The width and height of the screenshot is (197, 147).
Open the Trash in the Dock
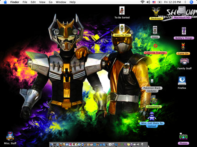click(x=145, y=145)
